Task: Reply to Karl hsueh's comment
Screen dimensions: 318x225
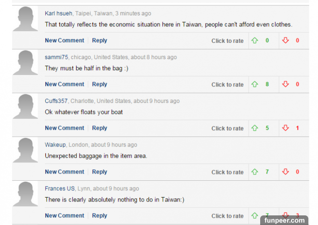Action: pos(100,40)
